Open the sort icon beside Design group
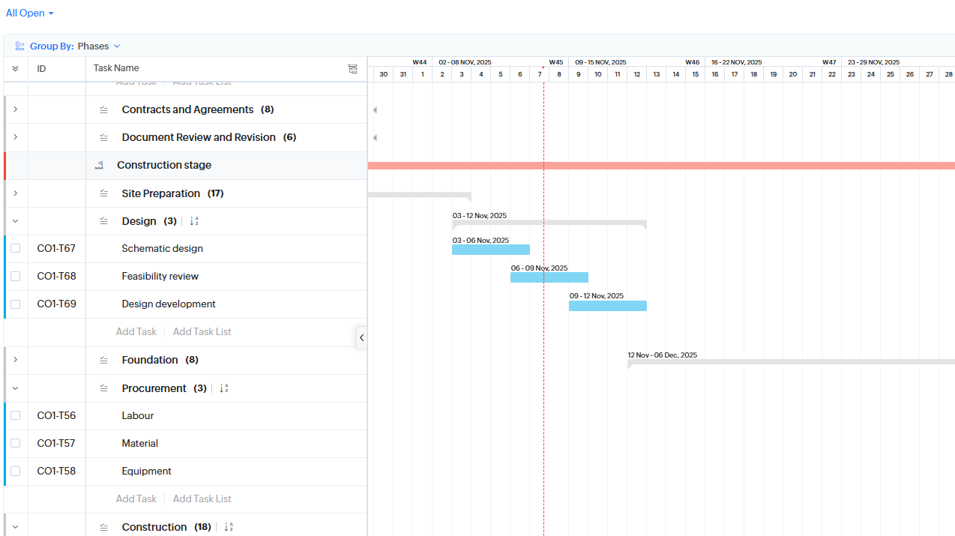This screenshot has width=955, height=536. point(193,221)
